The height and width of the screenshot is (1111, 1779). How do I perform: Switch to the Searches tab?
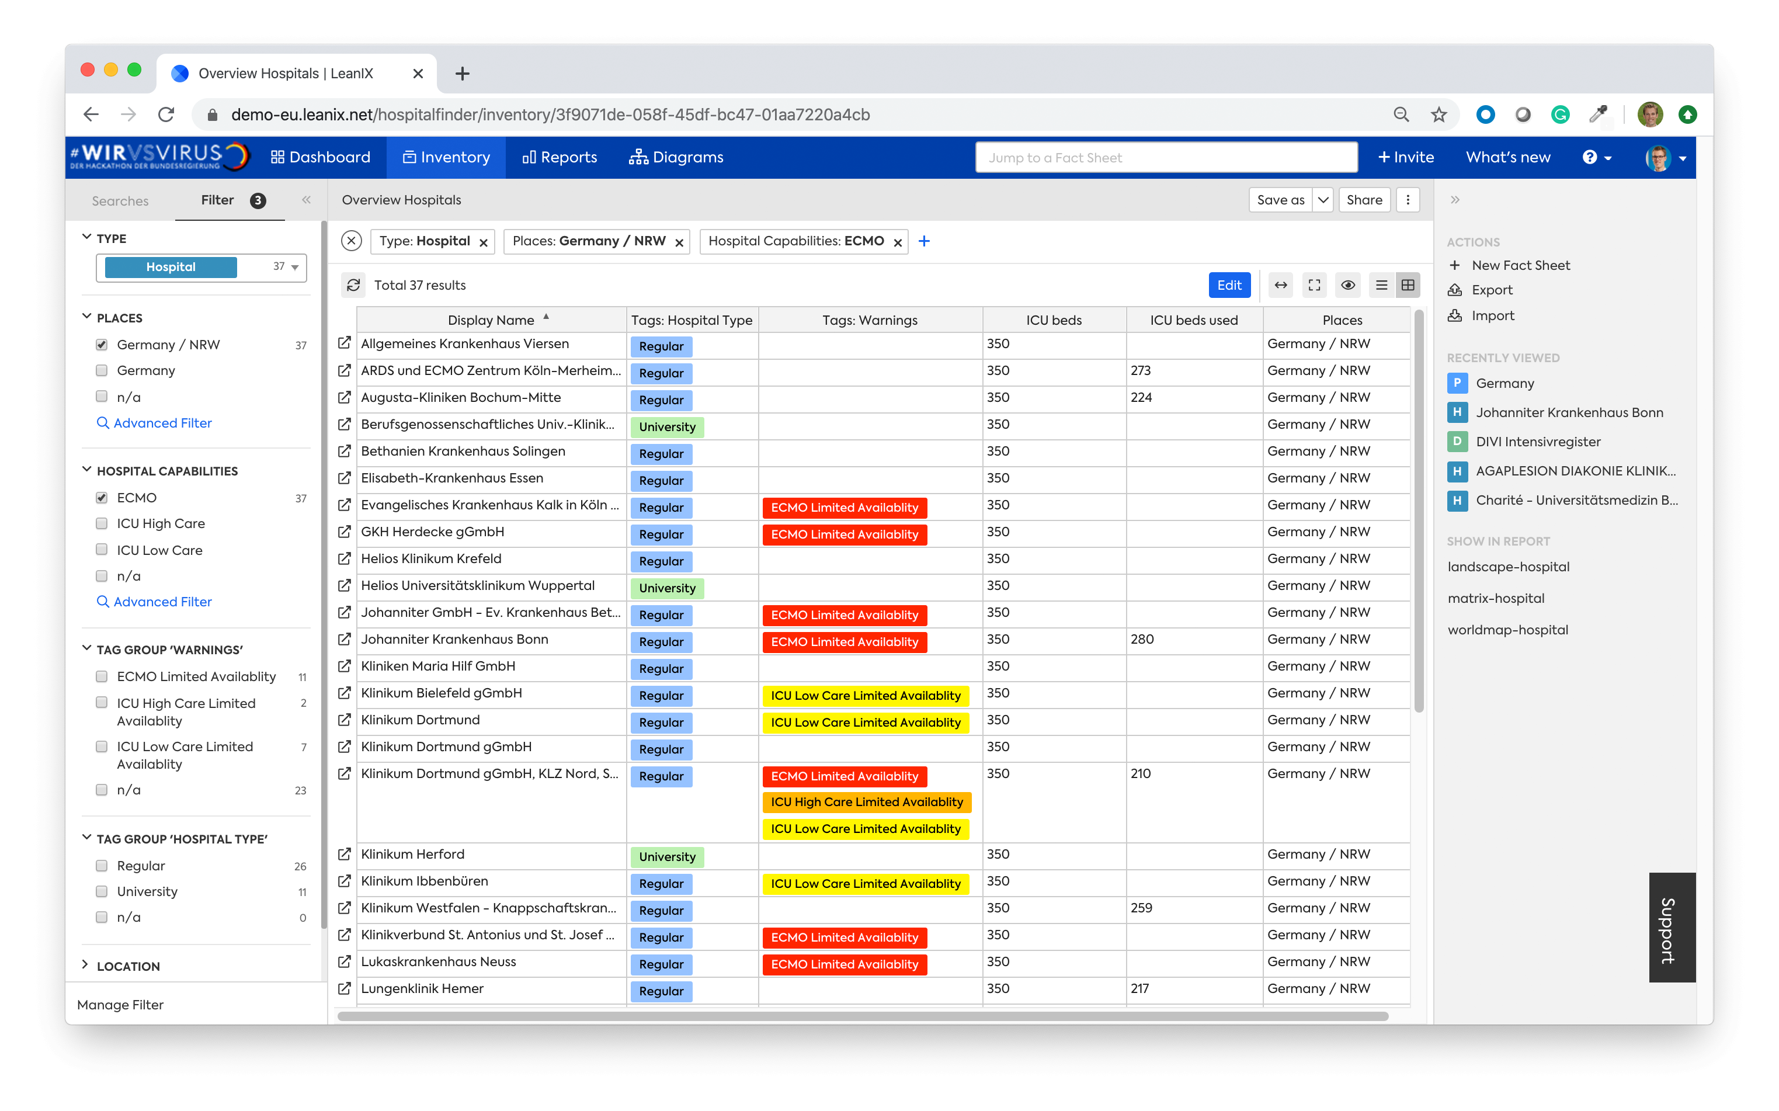coord(120,200)
